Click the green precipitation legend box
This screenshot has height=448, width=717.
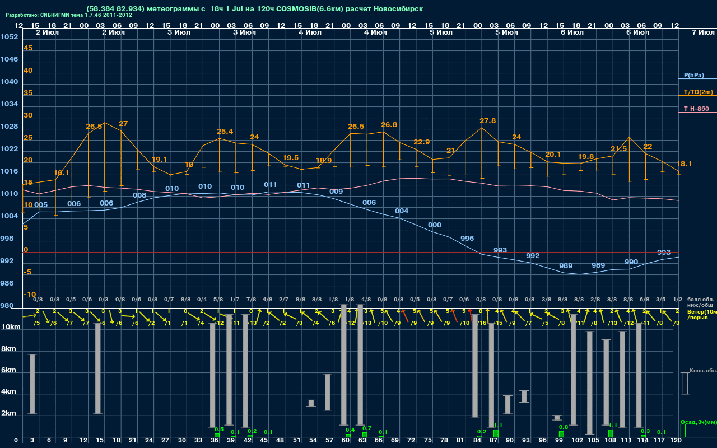pyautogui.click(x=683, y=431)
